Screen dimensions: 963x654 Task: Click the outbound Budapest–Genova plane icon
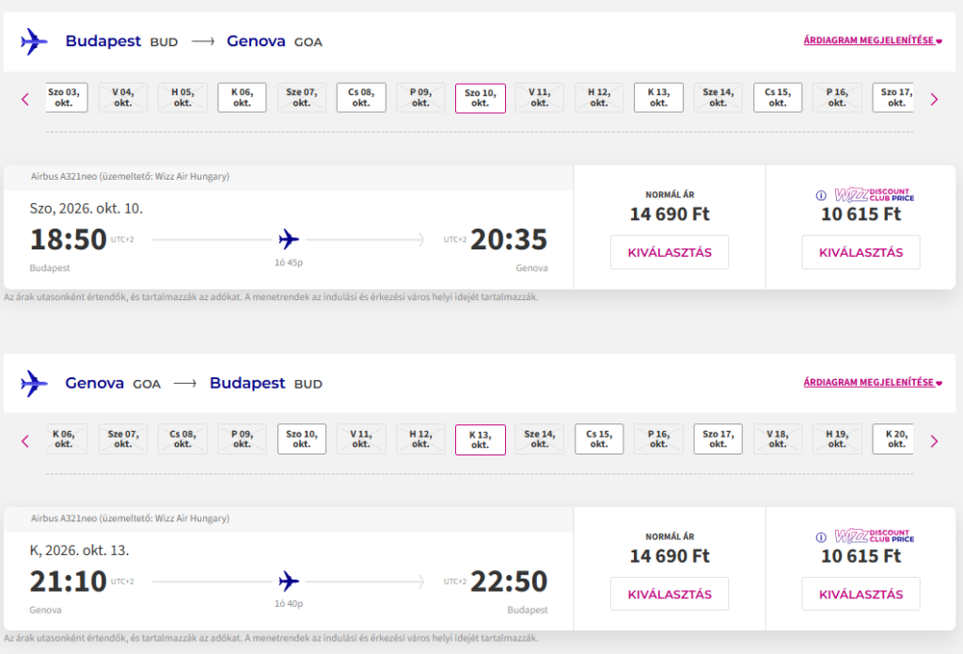click(x=34, y=41)
